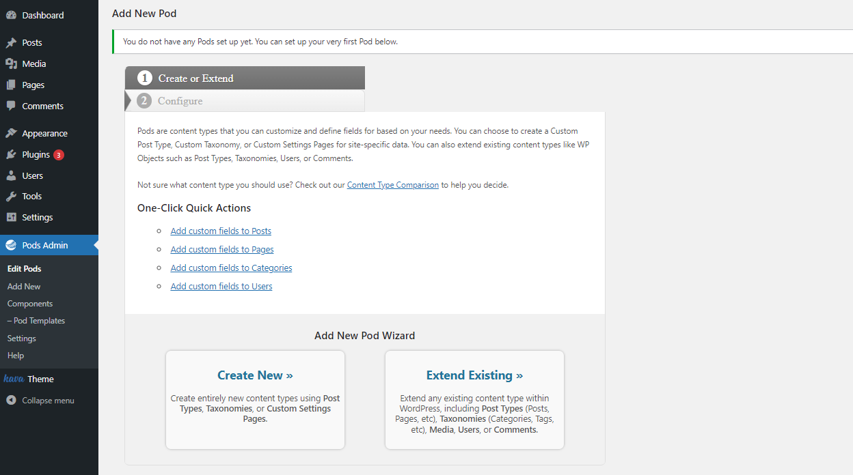Viewport: 853px width, 475px height.
Task: Click the no Pods set up notice
Action: pyautogui.click(x=483, y=42)
